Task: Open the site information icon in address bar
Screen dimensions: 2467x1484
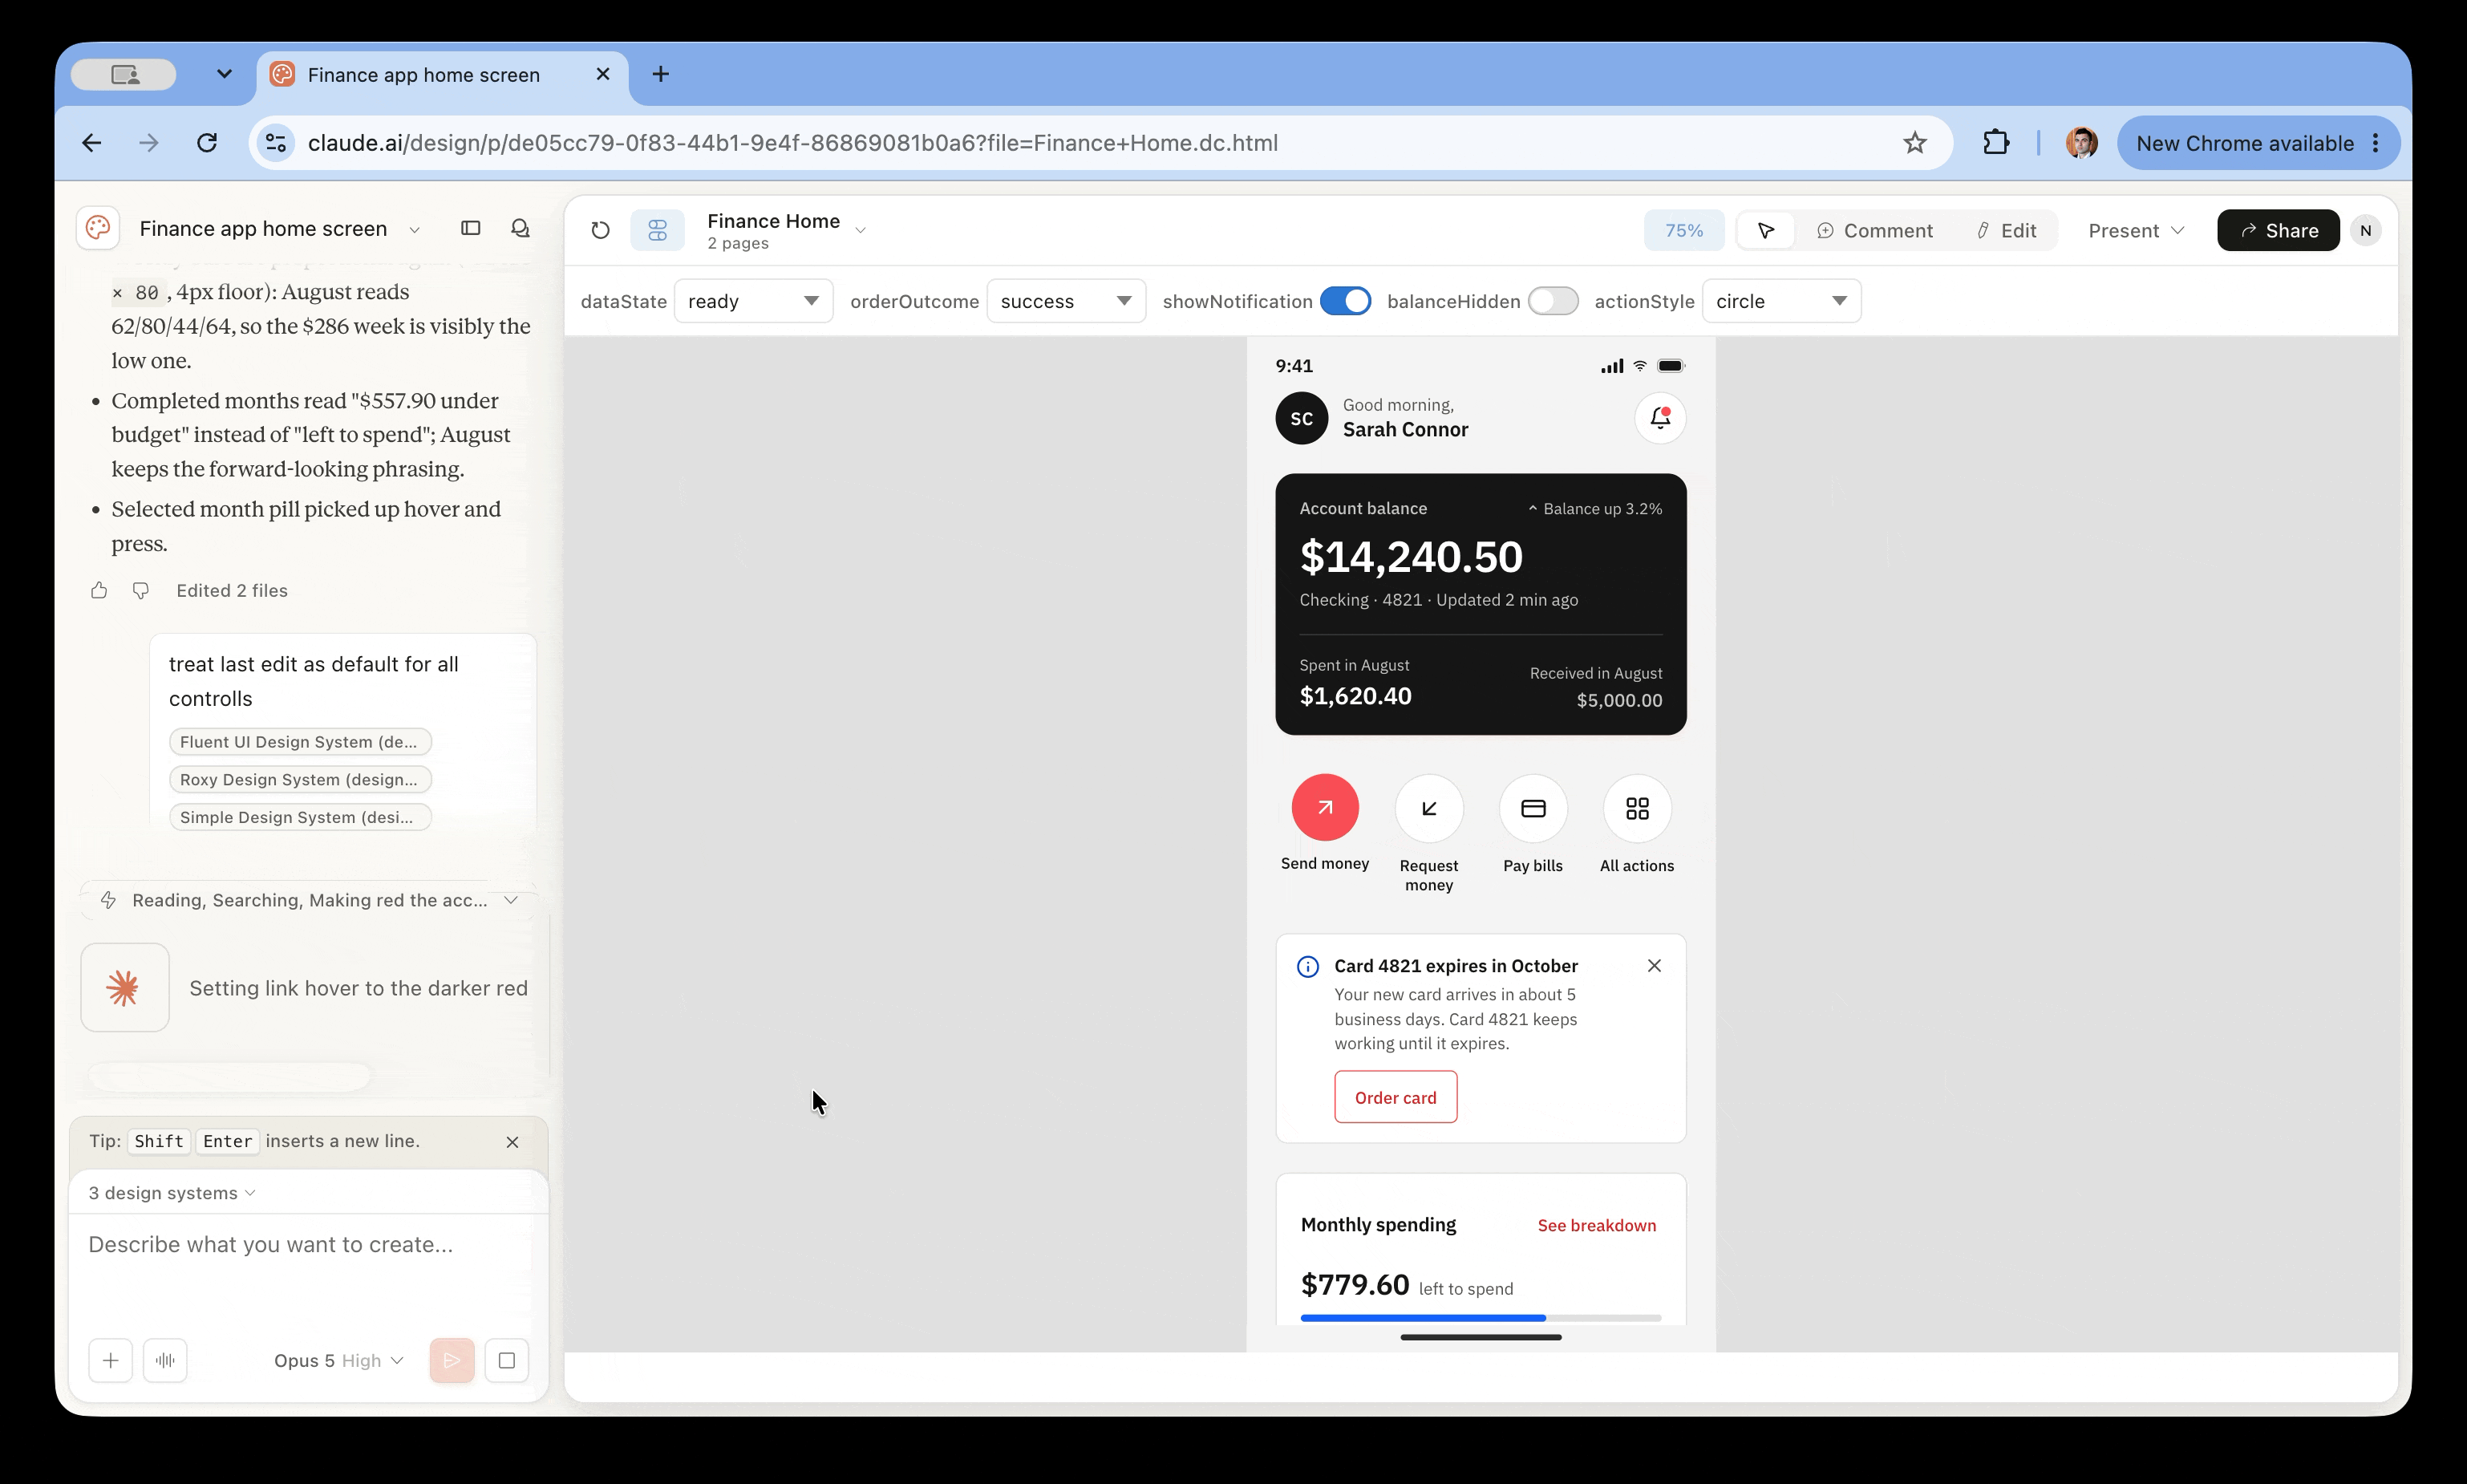Action: [276, 142]
